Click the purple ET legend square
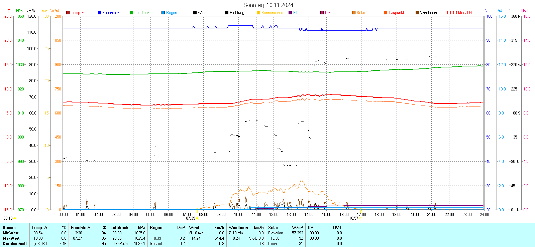The image size is (535, 247). coord(290,13)
